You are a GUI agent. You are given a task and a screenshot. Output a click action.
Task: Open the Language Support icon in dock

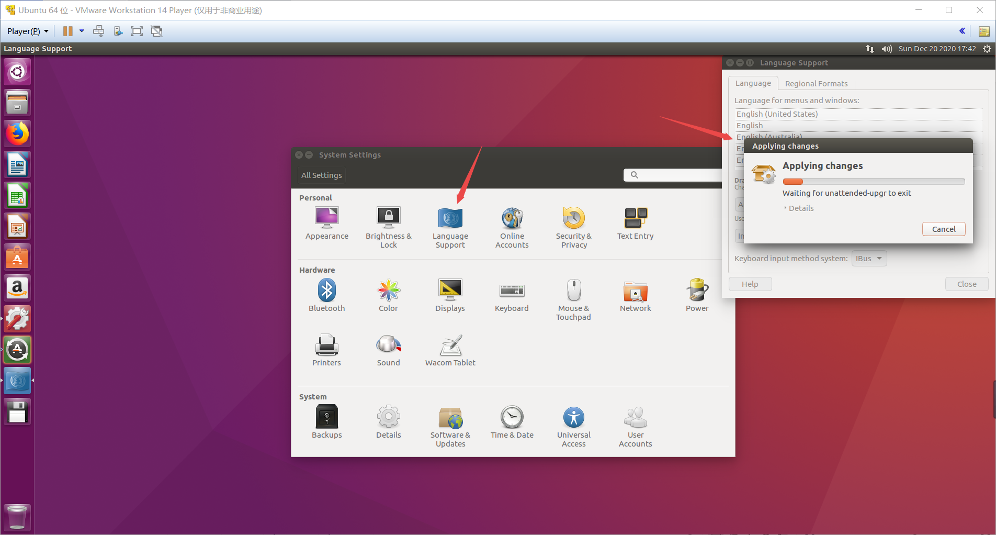point(17,381)
